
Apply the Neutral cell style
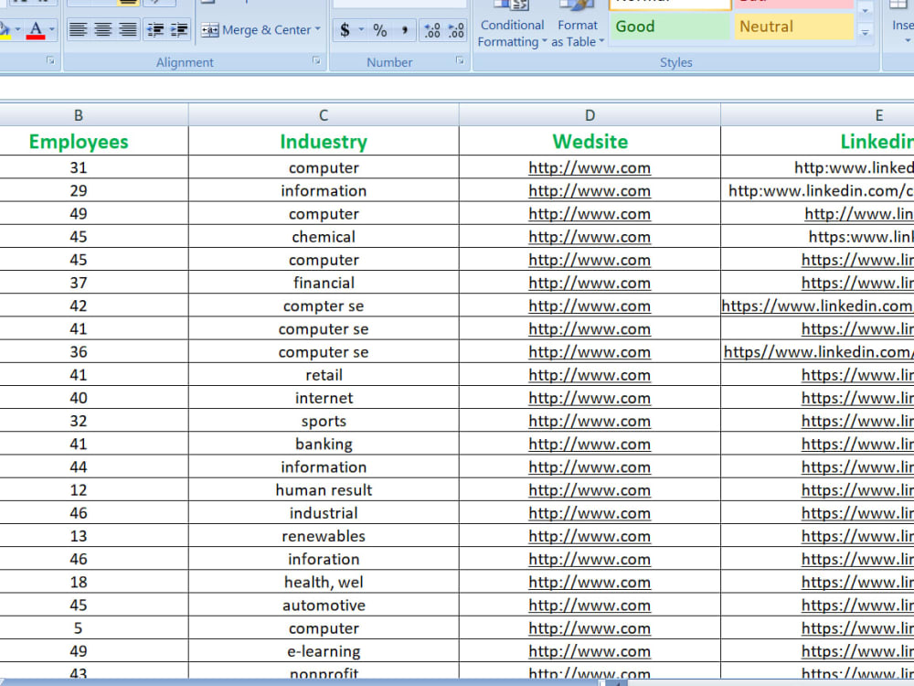[x=793, y=27]
